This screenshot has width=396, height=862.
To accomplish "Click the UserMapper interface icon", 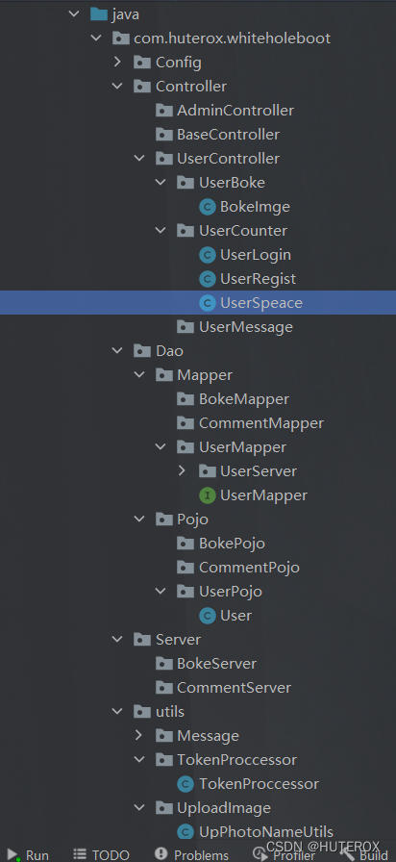I will point(207,495).
